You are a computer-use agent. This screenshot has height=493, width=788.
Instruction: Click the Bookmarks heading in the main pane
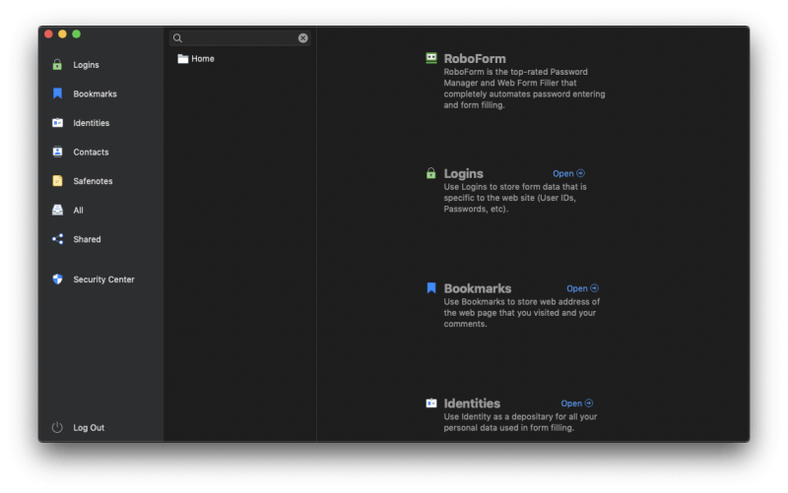tap(478, 288)
